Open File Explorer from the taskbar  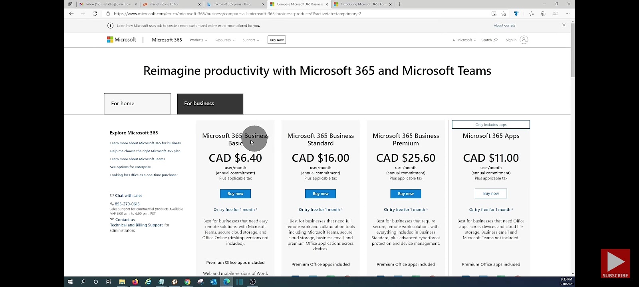(122, 282)
